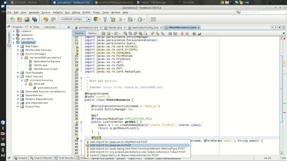287x161 pixels.
Task: Choose Add import for javax.ws.rs.POST hint
Action: click(x=138, y=145)
